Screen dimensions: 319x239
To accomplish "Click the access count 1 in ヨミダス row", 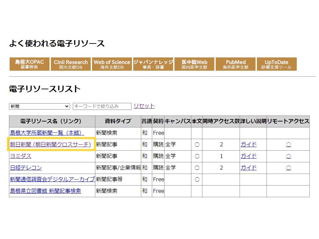I will point(221,156).
